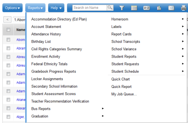Select Birthday List report
This screenshot has height=123, width=188.
(41, 42)
